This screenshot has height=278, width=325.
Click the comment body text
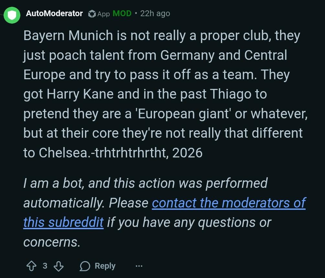162,94
